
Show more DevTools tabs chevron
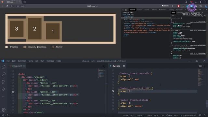(x=186, y=10)
